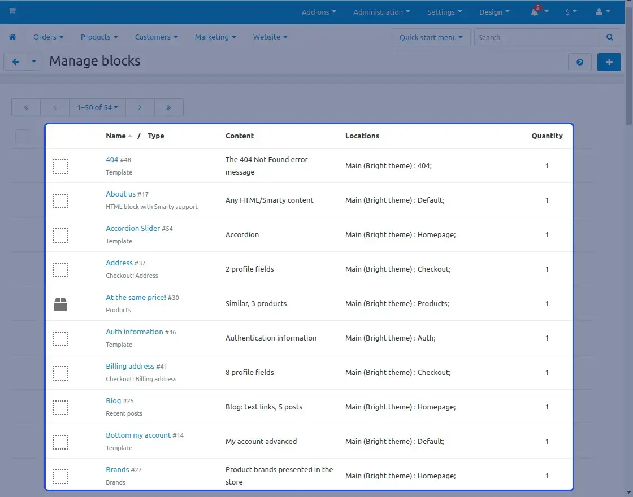Click the back arrow button
The image size is (633, 497).
(x=15, y=62)
